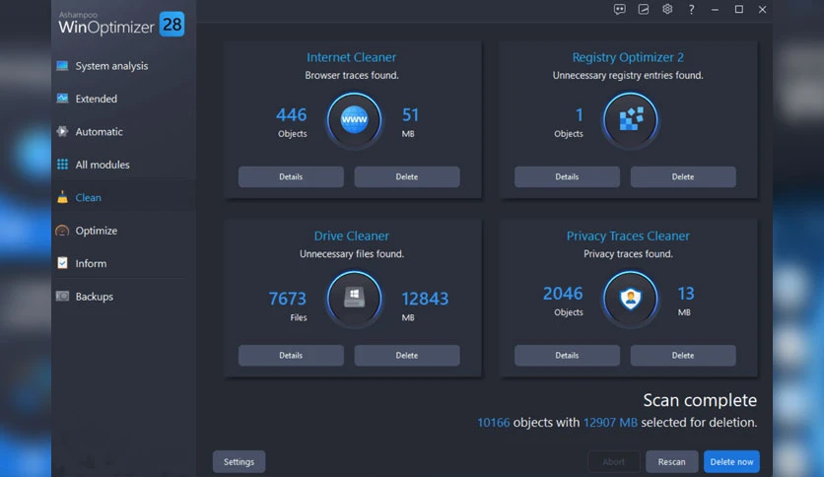824x477 pixels.
Task: Open help question mark icon
Action: point(691,10)
